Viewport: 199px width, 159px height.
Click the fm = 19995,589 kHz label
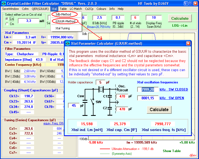142,142
